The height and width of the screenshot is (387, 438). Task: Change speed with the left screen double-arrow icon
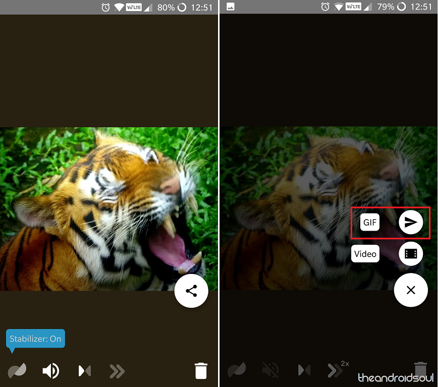(x=117, y=371)
